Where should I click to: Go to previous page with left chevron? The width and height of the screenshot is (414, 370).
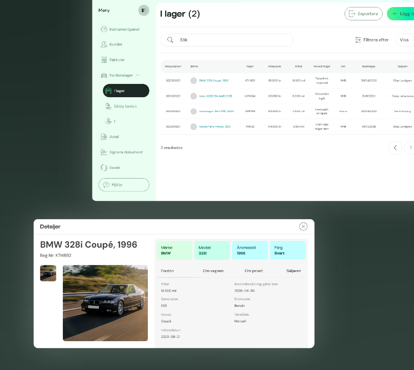pos(395,148)
